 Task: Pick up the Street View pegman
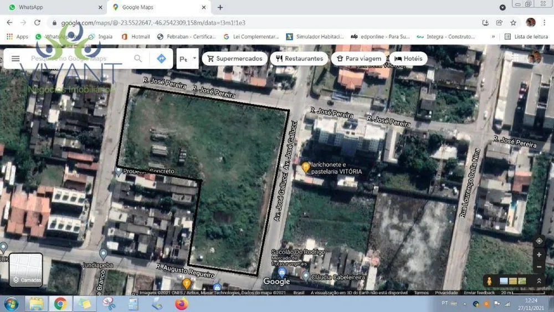489,282
